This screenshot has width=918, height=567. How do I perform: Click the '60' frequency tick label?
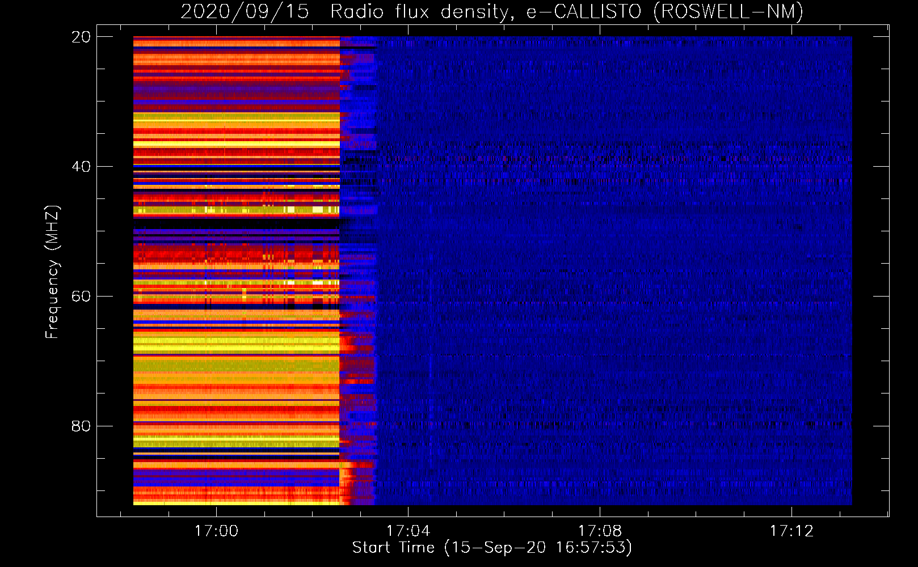coord(81,297)
